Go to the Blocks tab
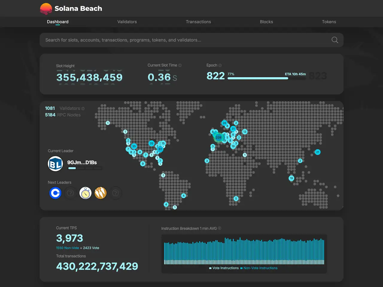 266,22
